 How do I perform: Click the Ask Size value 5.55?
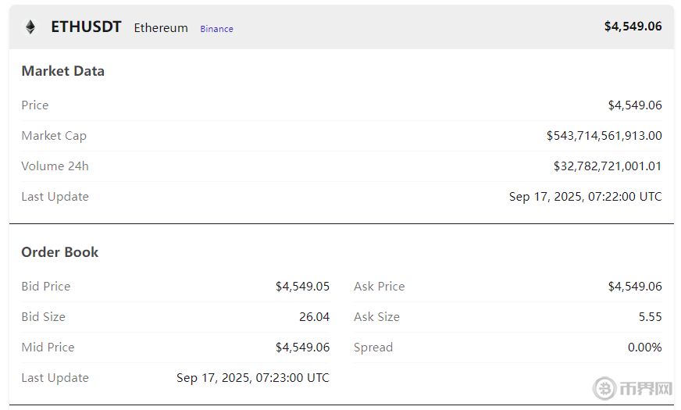point(650,317)
